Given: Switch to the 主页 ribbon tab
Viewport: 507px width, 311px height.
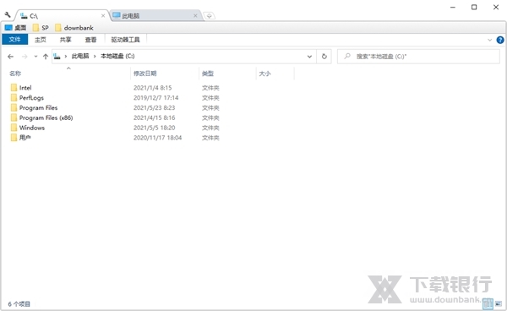Looking at the screenshot, I should (41, 40).
